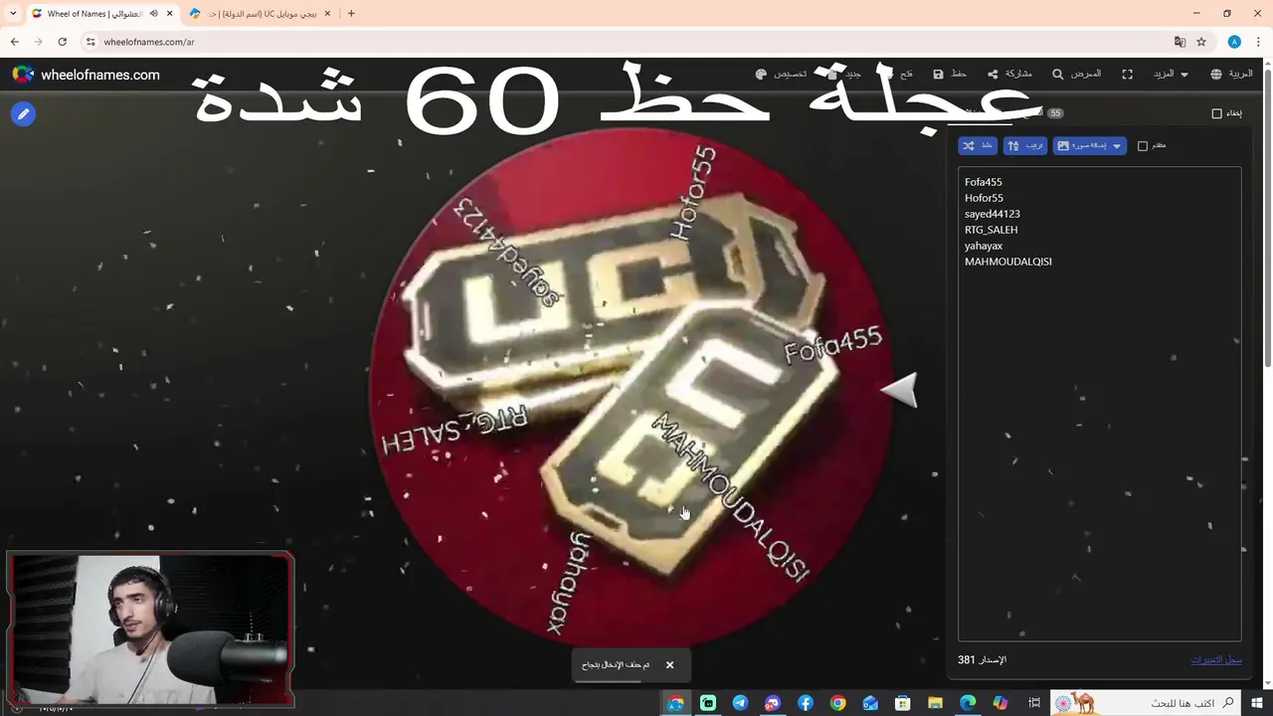Open Facebook from the taskbar
Image resolution: width=1273 pixels, height=716 pixels.
[806, 703]
